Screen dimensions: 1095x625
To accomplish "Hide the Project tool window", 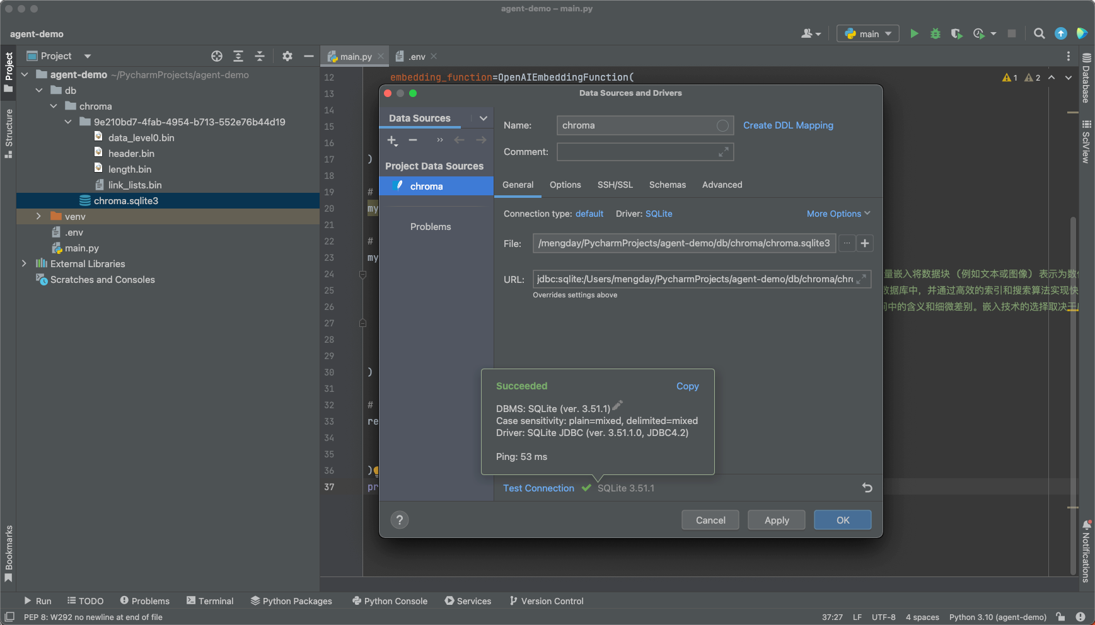I will [309, 56].
